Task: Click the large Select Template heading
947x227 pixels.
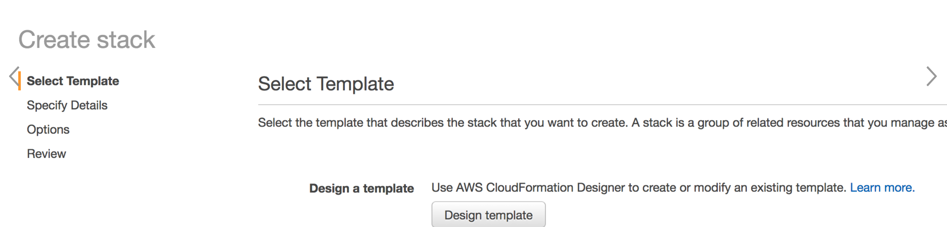Action: [326, 84]
